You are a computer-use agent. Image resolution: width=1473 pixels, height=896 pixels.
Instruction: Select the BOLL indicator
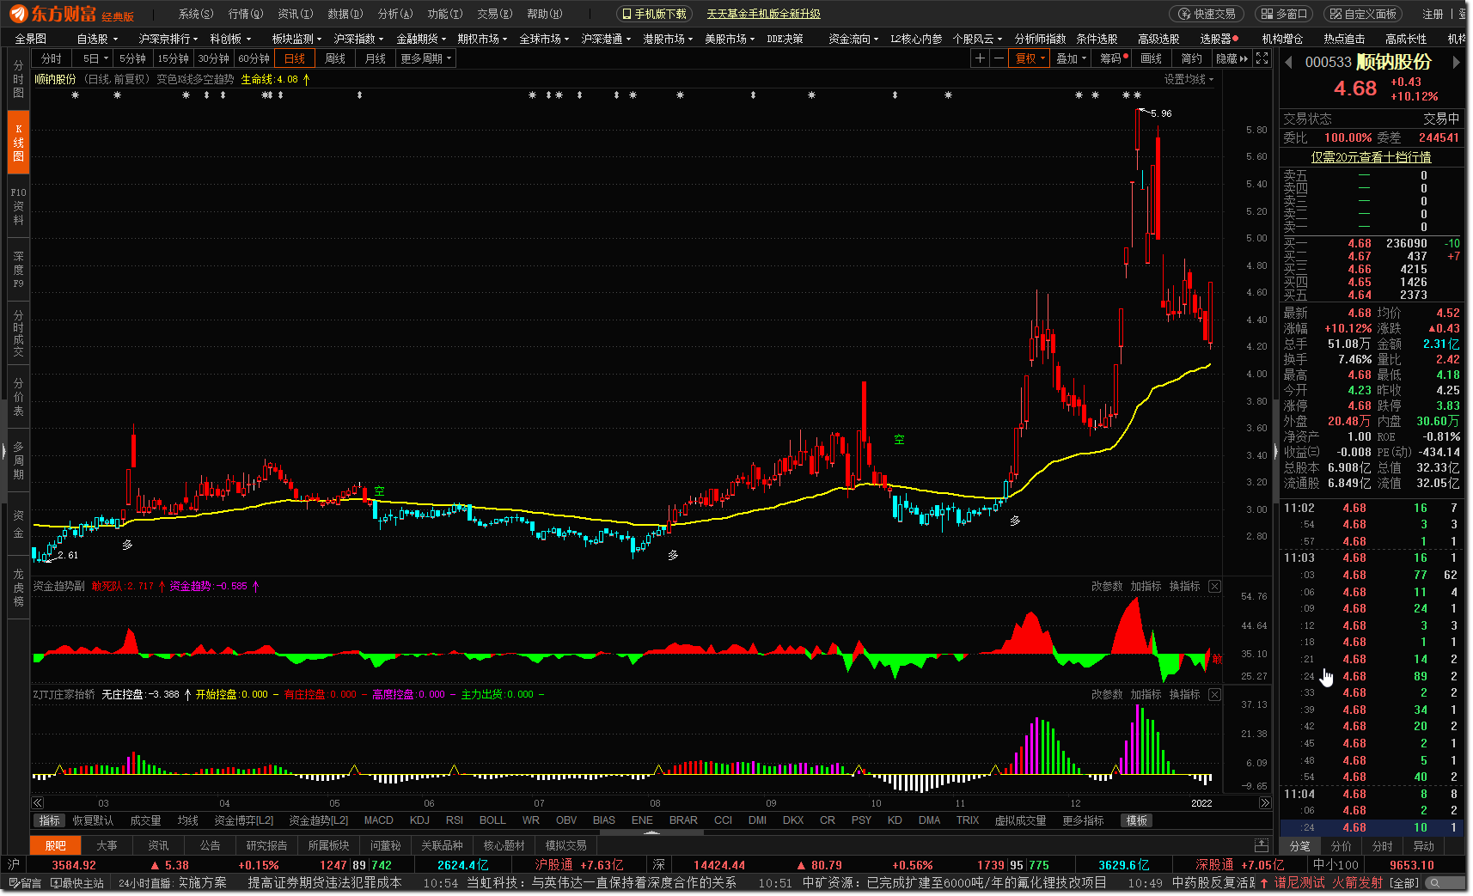(x=492, y=820)
